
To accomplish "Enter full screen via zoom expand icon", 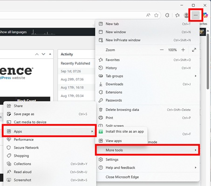I will point(194,50).
